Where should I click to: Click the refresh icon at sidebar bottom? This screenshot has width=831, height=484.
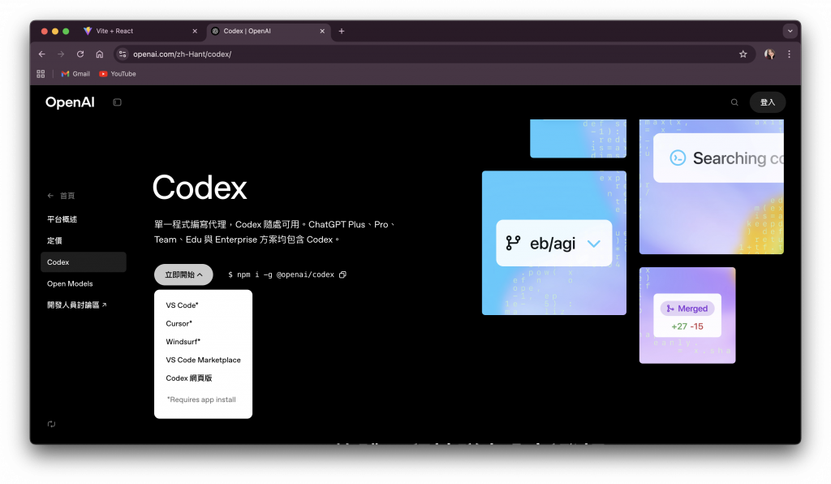tap(51, 424)
